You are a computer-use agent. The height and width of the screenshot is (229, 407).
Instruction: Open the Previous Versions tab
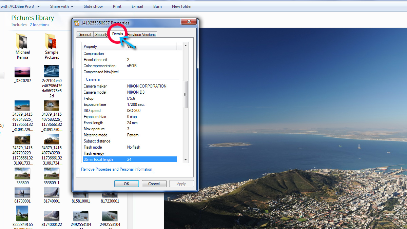pyautogui.click(x=141, y=35)
